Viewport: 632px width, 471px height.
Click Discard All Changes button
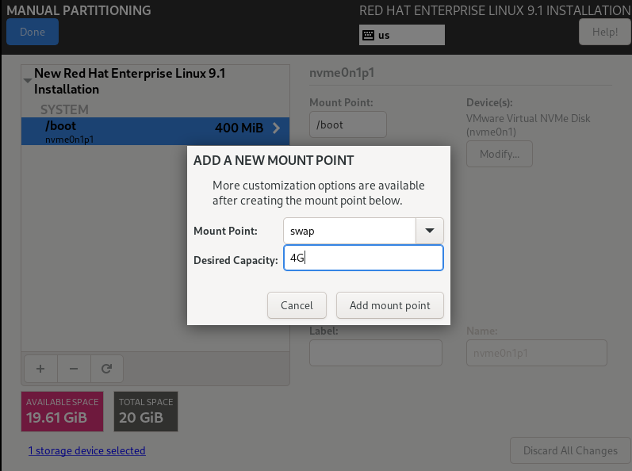[570, 450]
